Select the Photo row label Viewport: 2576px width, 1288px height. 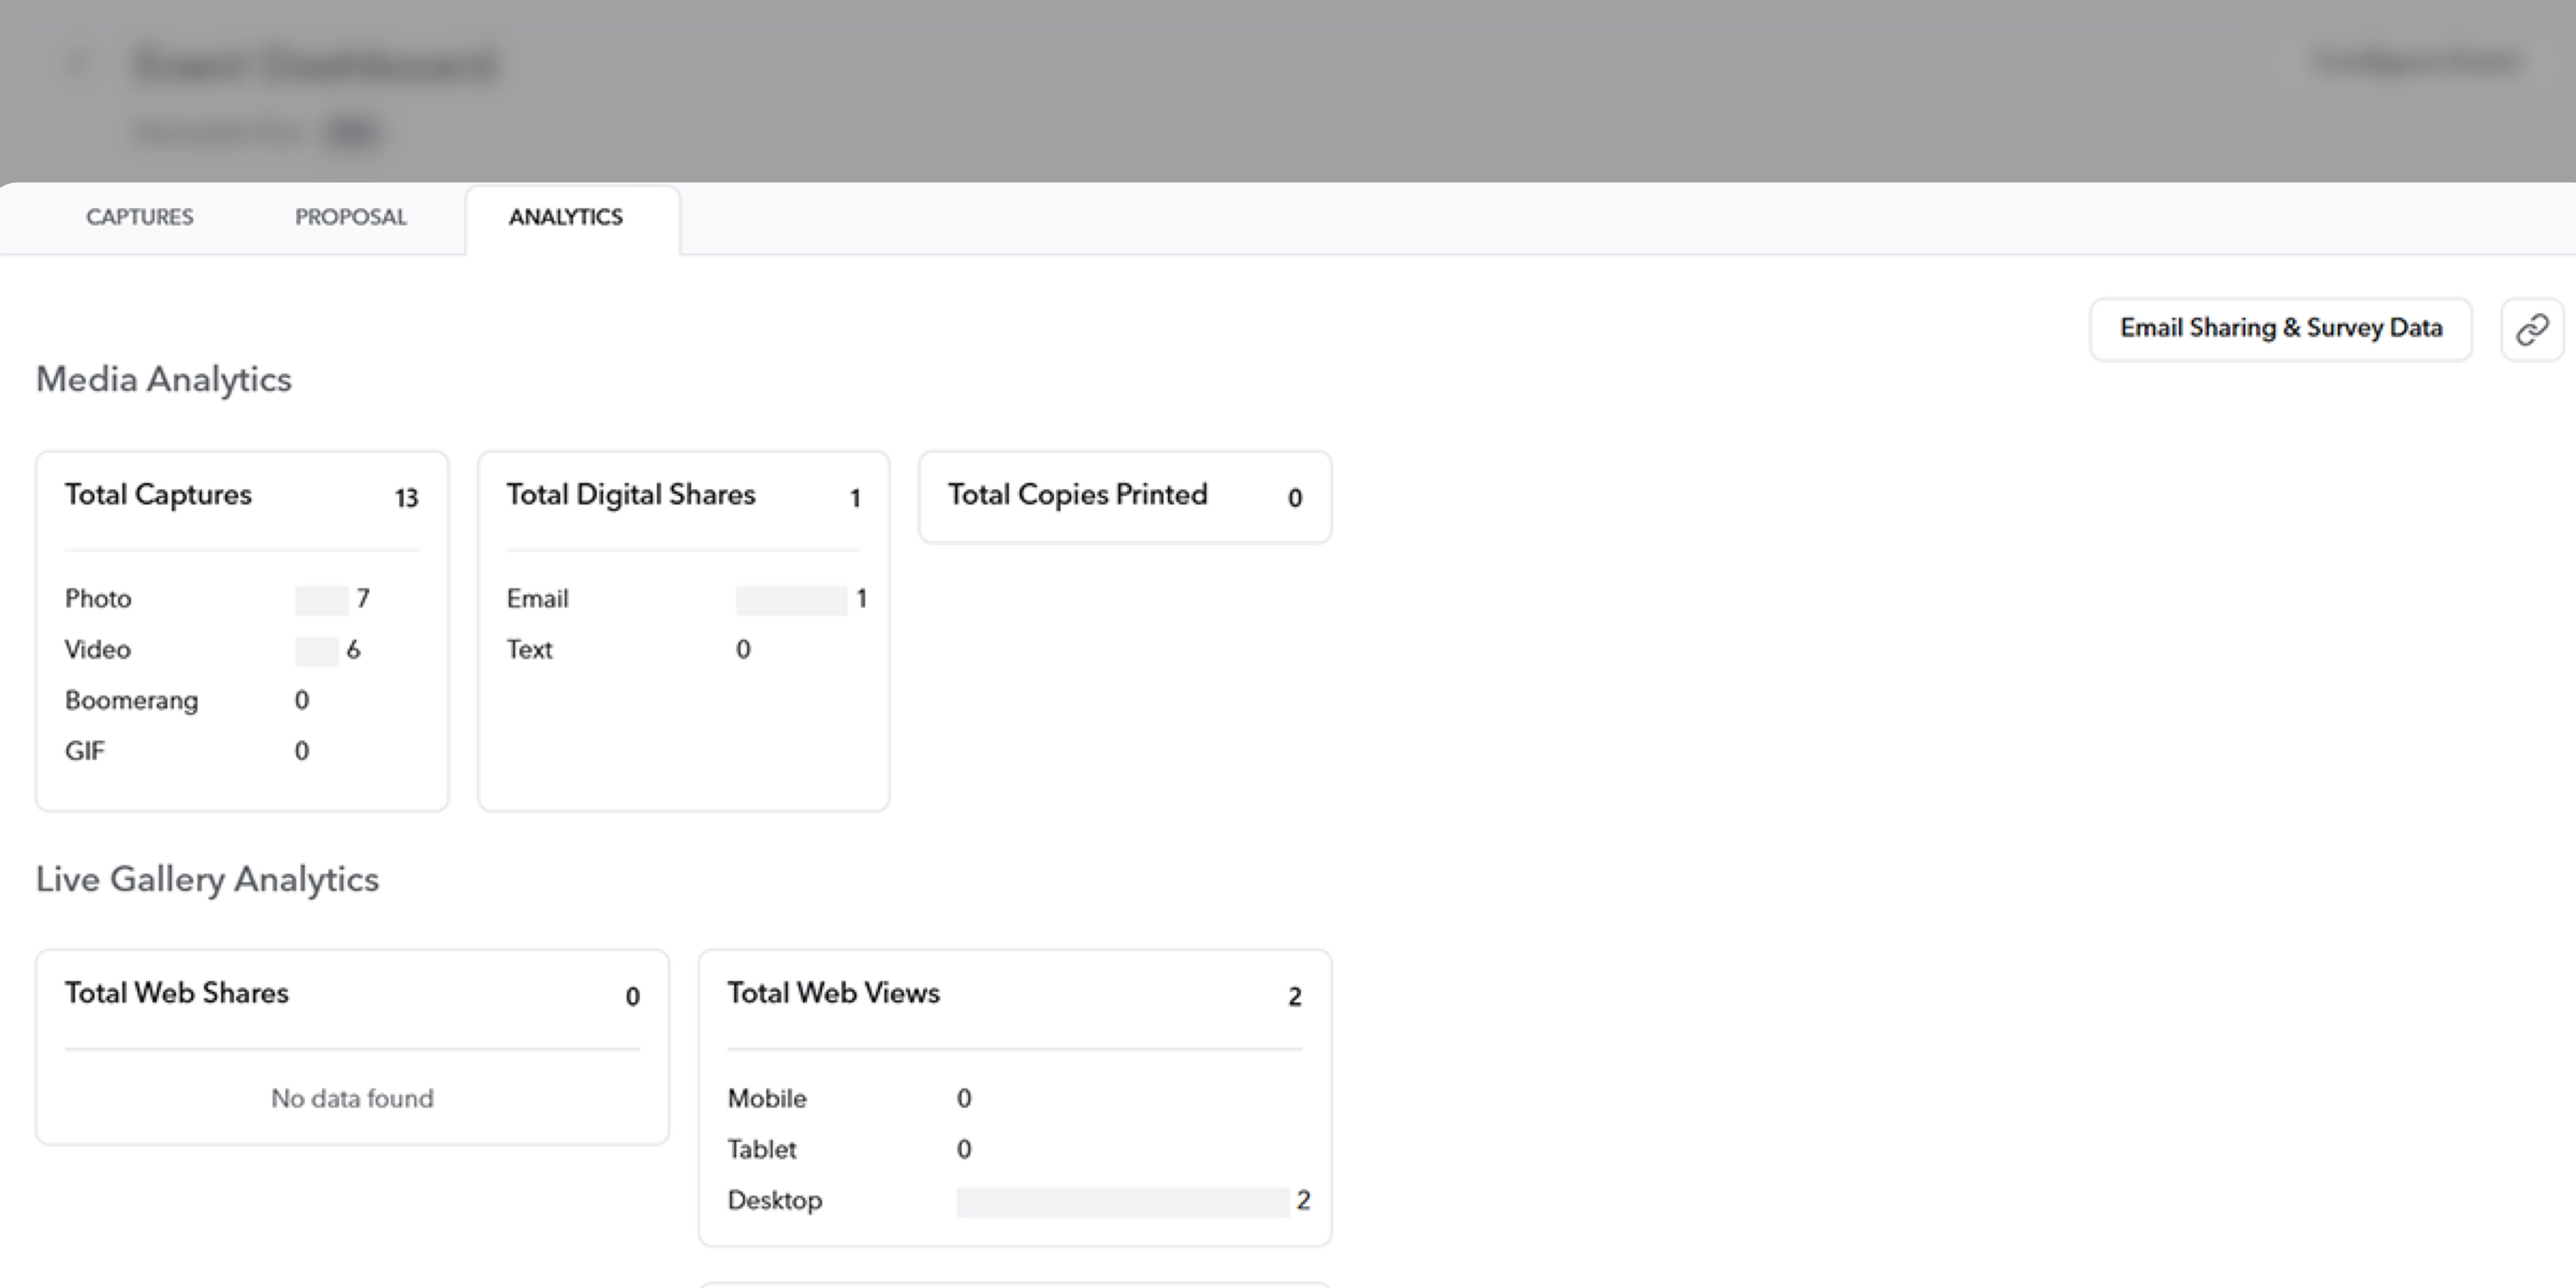(98, 598)
